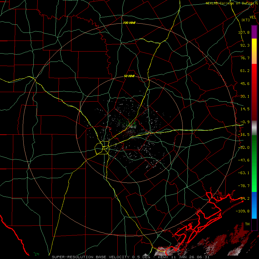Screen dimensions: 259x259
Task: Click the -109.8 scale value
Action: pos(243,211)
